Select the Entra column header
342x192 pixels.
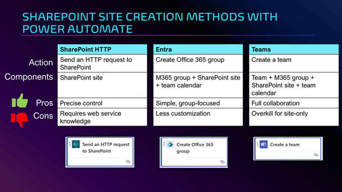[x=198, y=49]
